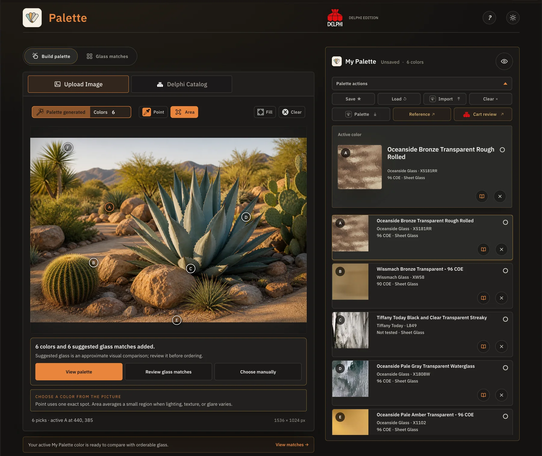This screenshot has height=456, width=542.
Task: Clear picks with the Clear button
Action: 292,112
